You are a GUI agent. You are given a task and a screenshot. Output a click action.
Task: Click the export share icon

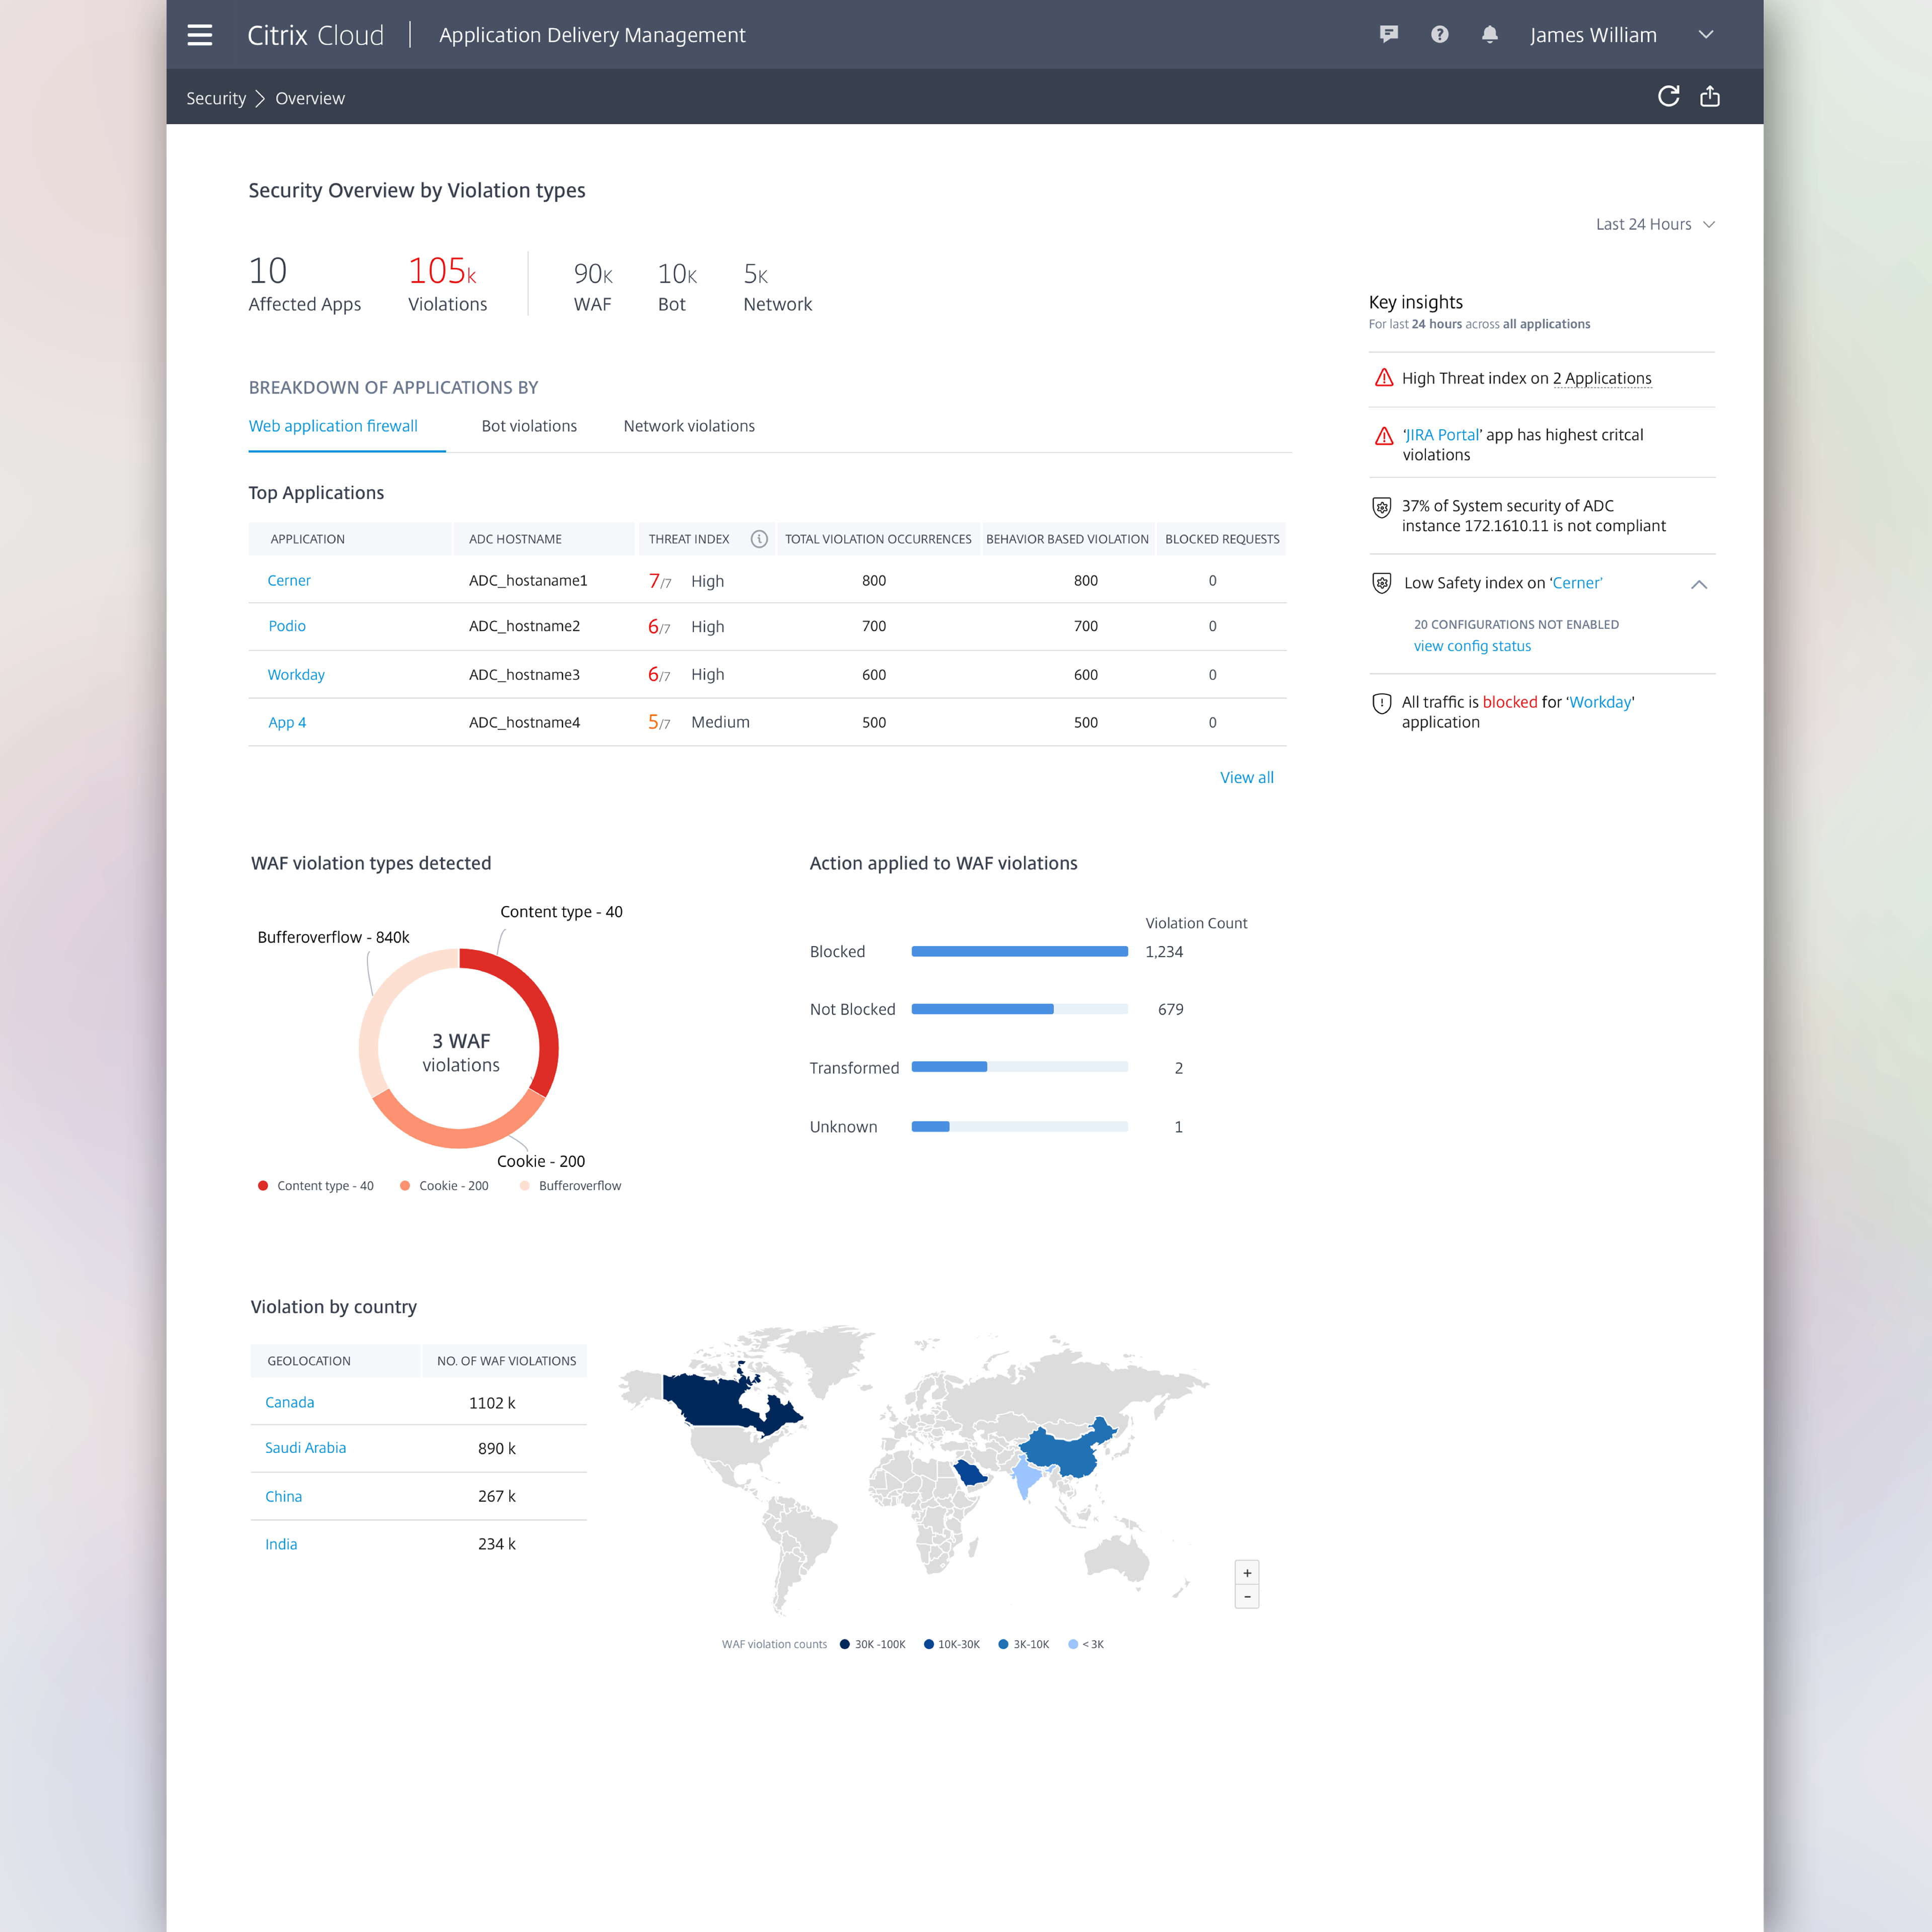pos(1710,96)
